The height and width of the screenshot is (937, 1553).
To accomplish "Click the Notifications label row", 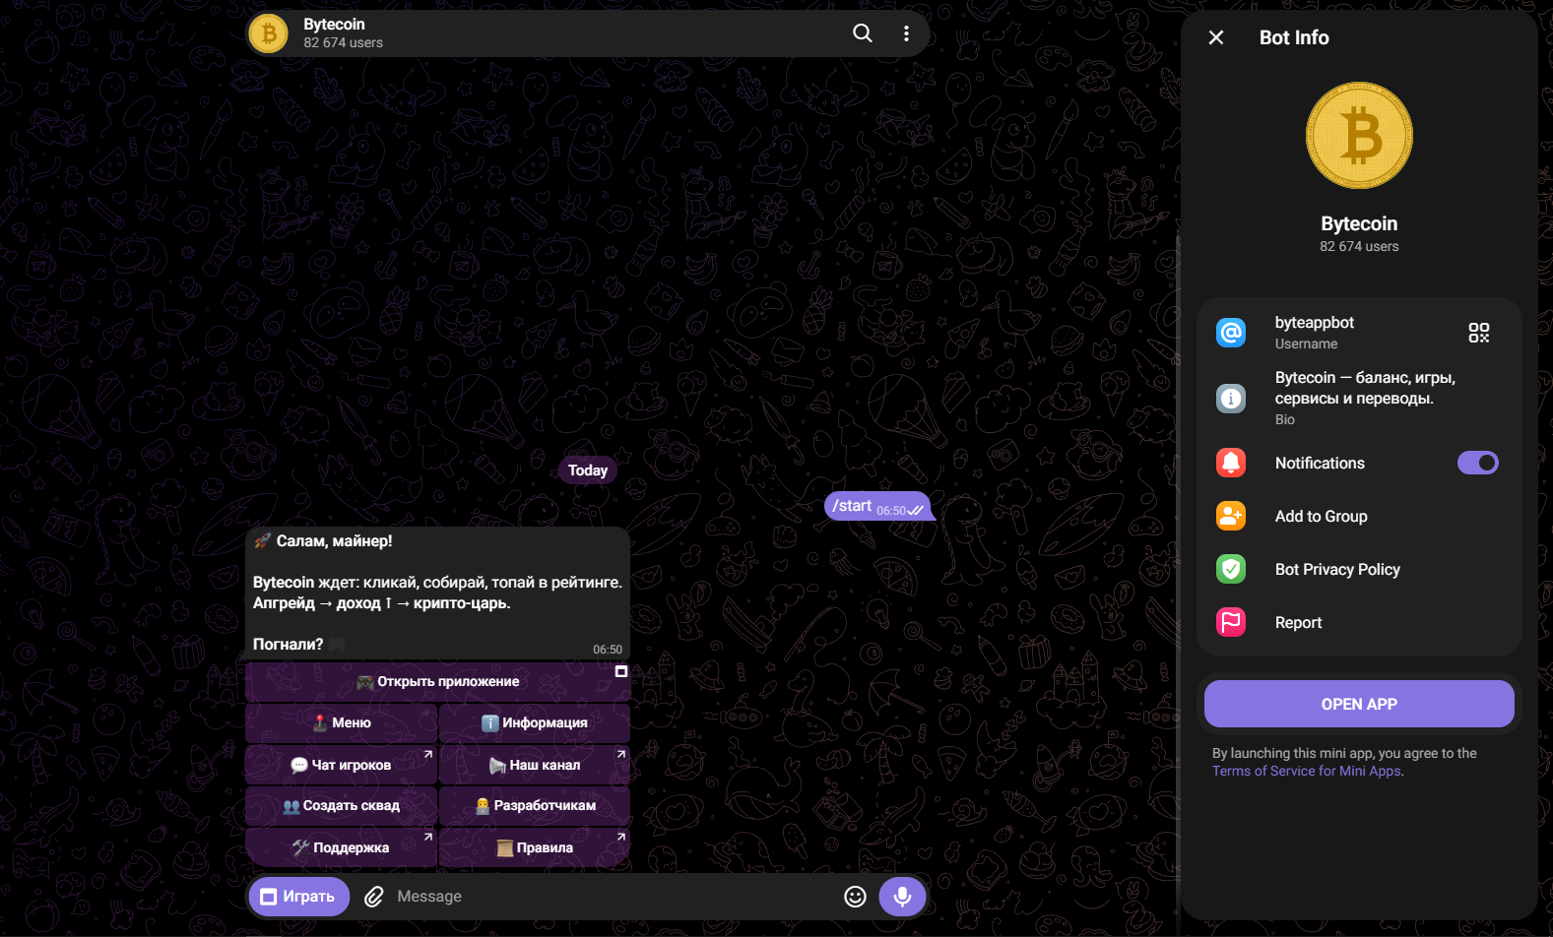I will (x=1359, y=463).
